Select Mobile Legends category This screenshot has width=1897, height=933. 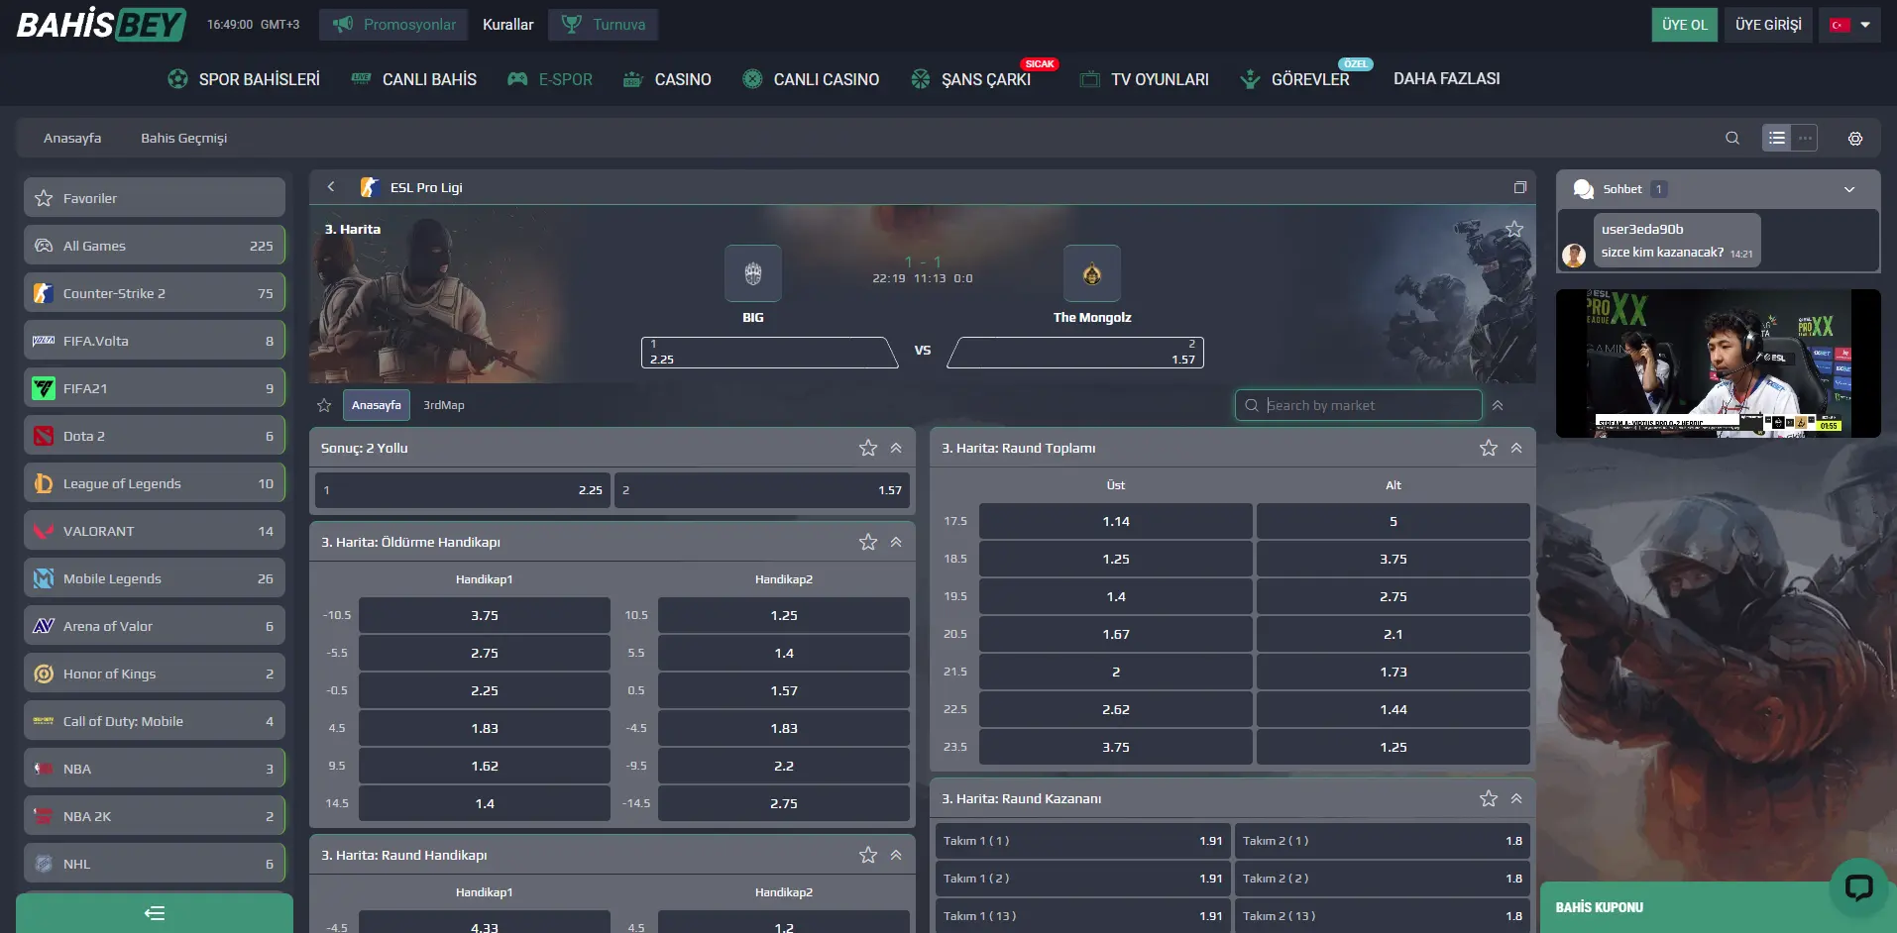(x=155, y=578)
